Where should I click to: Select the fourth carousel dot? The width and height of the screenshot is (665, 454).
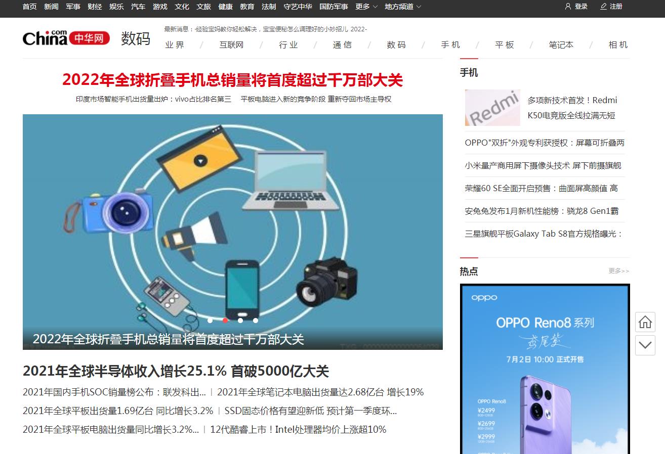click(x=256, y=320)
